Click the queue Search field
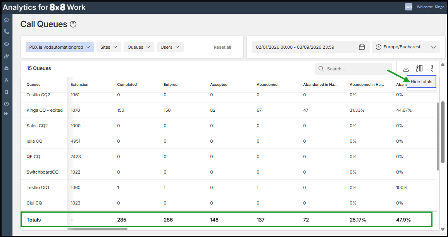The width and height of the screenshot is (448, 237). pyautogui.click(x=357, y=69)
